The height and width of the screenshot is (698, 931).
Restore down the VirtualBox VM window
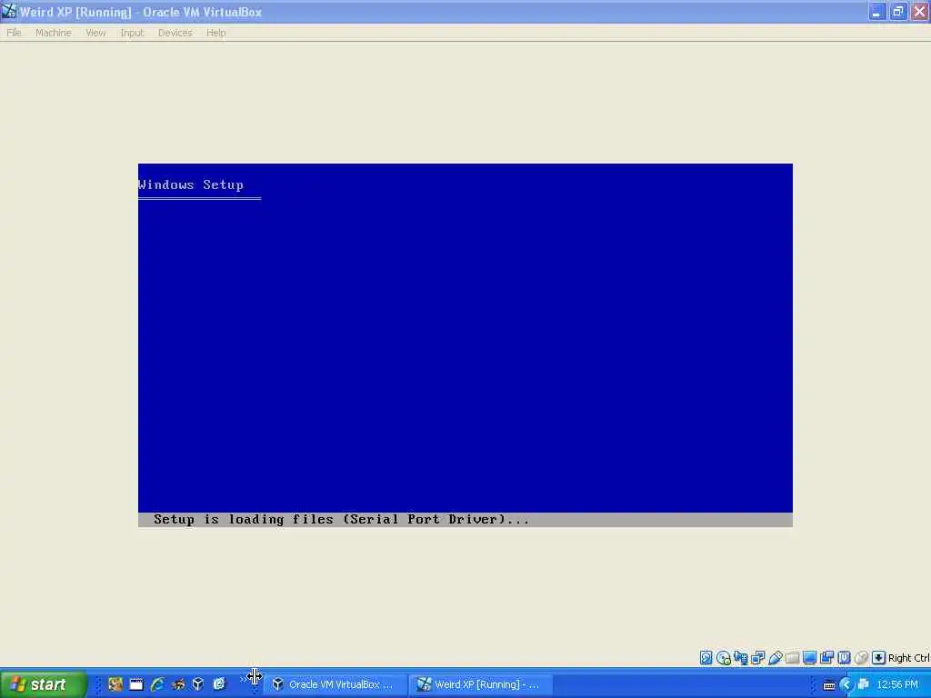tap(897, 11)
